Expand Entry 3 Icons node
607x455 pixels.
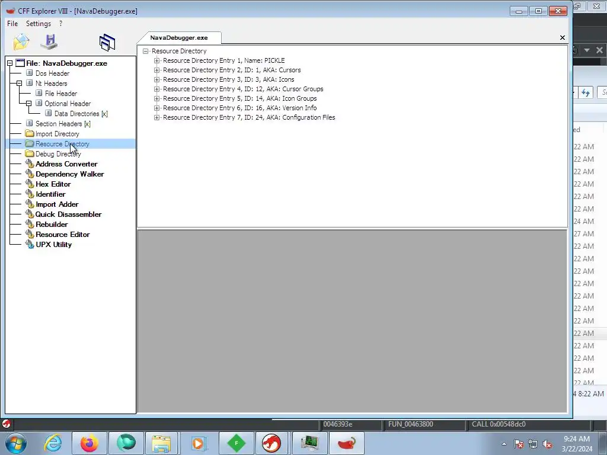point(156,79)
